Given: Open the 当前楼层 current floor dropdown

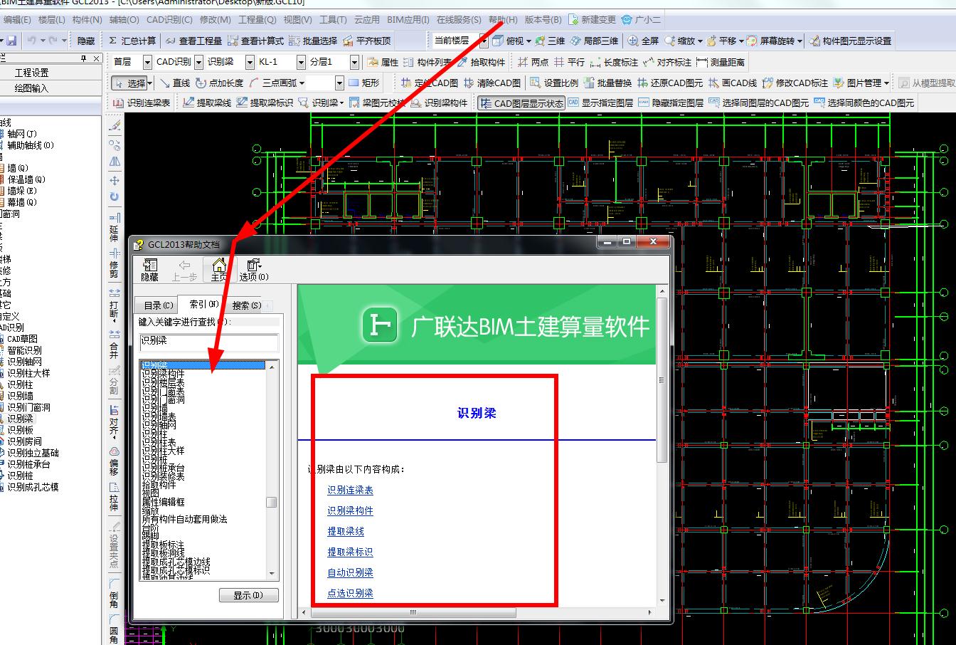Looking at the screenshot, I should tap(484, 41).
